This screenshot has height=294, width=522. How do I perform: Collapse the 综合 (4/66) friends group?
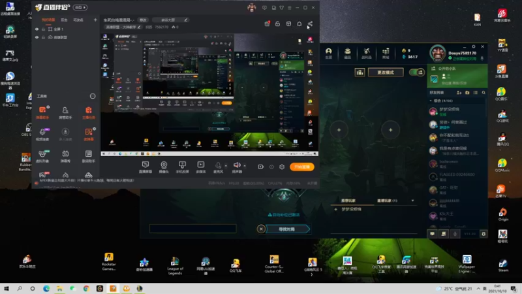(x=431, y=101)
